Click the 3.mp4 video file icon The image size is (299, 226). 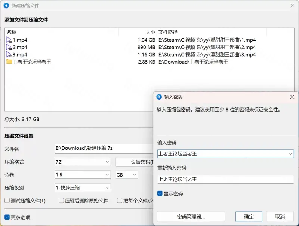click(9, 55)
